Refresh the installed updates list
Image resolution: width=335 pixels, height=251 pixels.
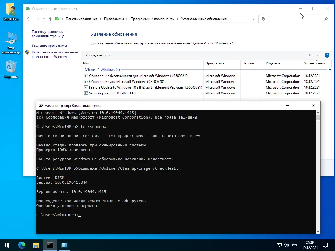click(x=263, y=19)
